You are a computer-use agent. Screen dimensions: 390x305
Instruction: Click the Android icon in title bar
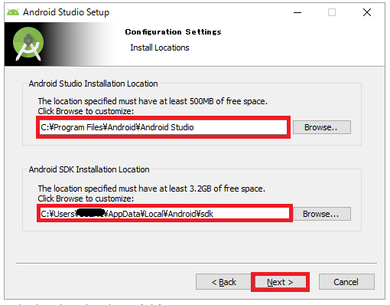(13, 12)
